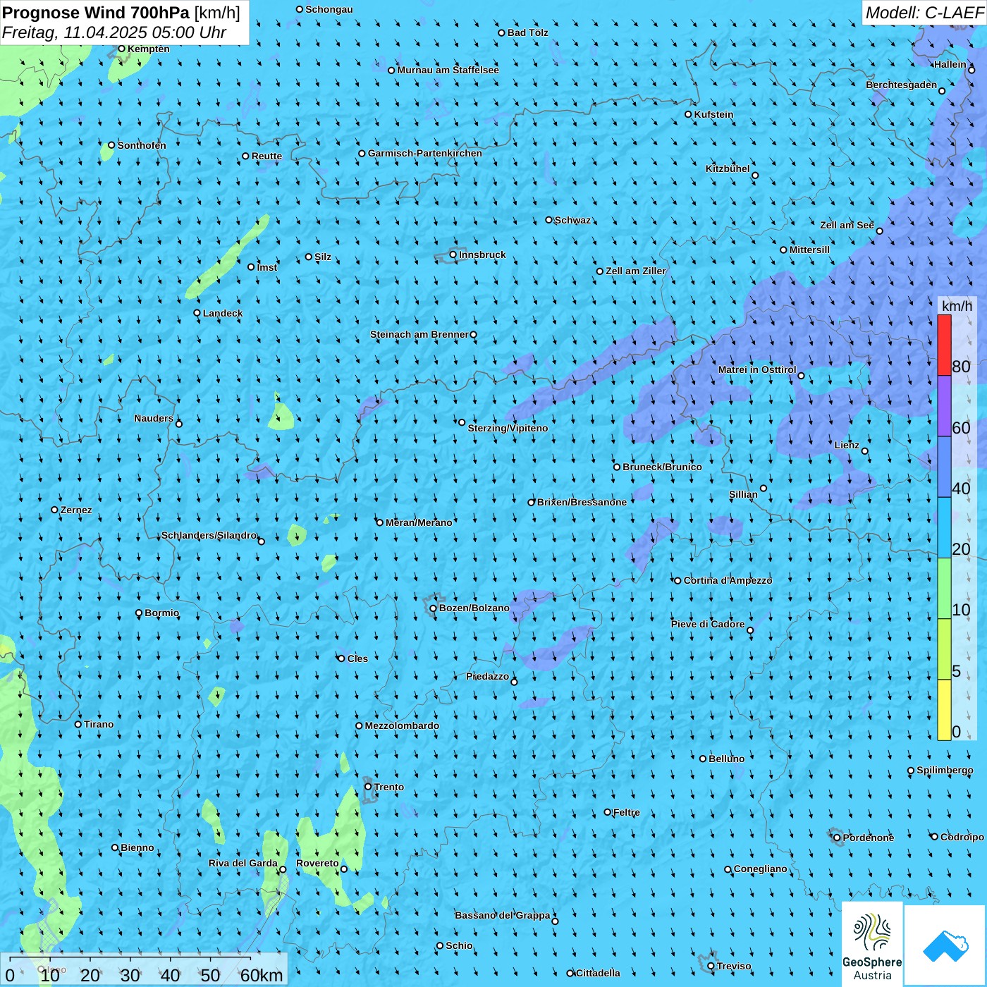This screenshot has height=987, width=987.
Task: Click the Belluno location dot
Action: 702,759
